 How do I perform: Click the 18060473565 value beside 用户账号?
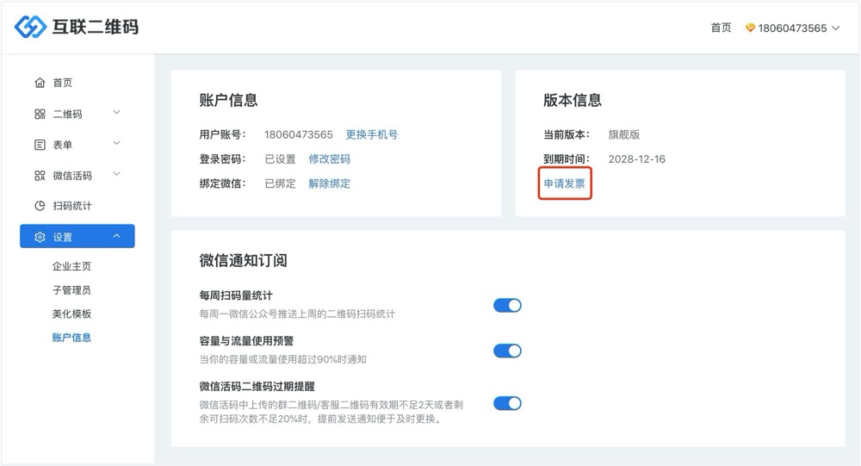(x=298, y=134)
